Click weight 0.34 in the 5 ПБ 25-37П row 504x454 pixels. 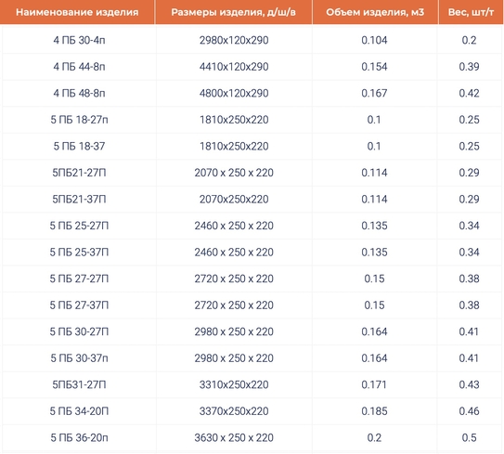tap(469, 253)
